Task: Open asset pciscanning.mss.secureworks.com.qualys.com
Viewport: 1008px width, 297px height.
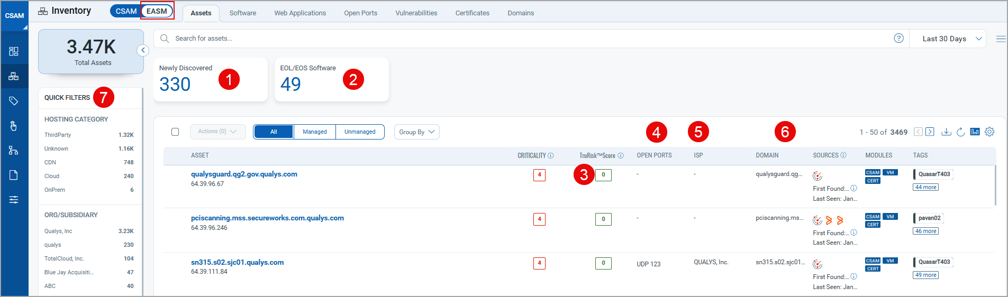Action: click(267, 218)
